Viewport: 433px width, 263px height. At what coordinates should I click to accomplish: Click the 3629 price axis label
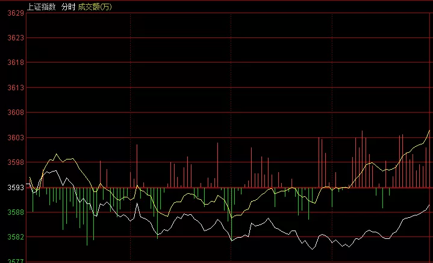16,13
